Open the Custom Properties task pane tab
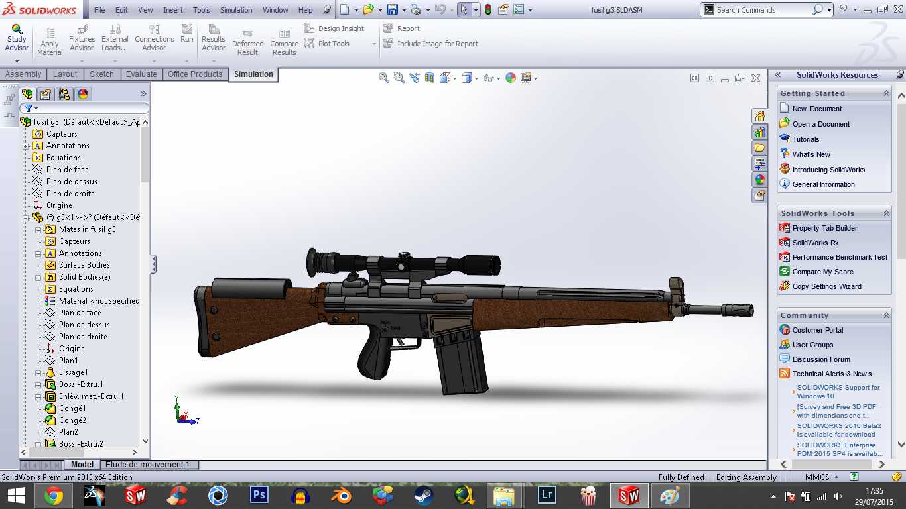The height and width of the screenshot is (509, 906). (x=759, y=196)
